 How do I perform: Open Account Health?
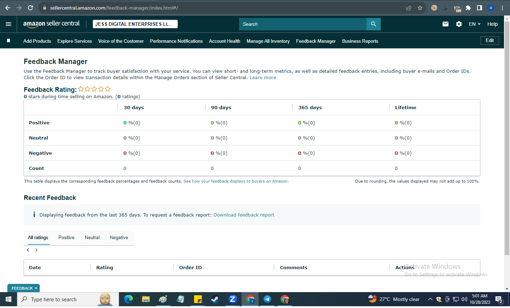pos(225,41)
